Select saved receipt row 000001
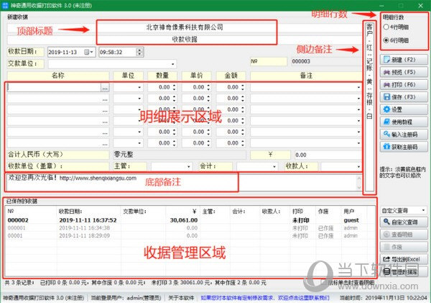This screenshot has width=431, height=303. [190, 228]
